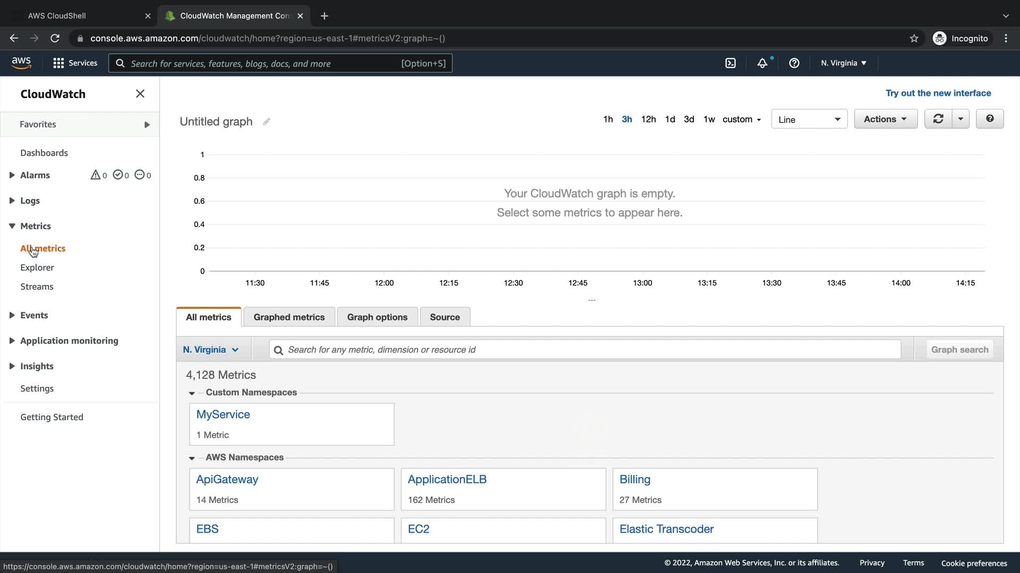Open the CloudShell terminal icon
Image resolution: width=1020 pixels, height=573 pixels.
[730, 63]
